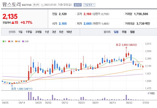Click the 최고 2,650 (06/22) chart marker
The image size is (157, 108).
pos(126,45)
